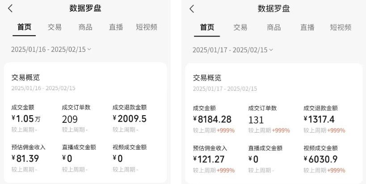Go to the 短视频 tab in the left panel
366x184 pixels.
click(x=147, y=27)
